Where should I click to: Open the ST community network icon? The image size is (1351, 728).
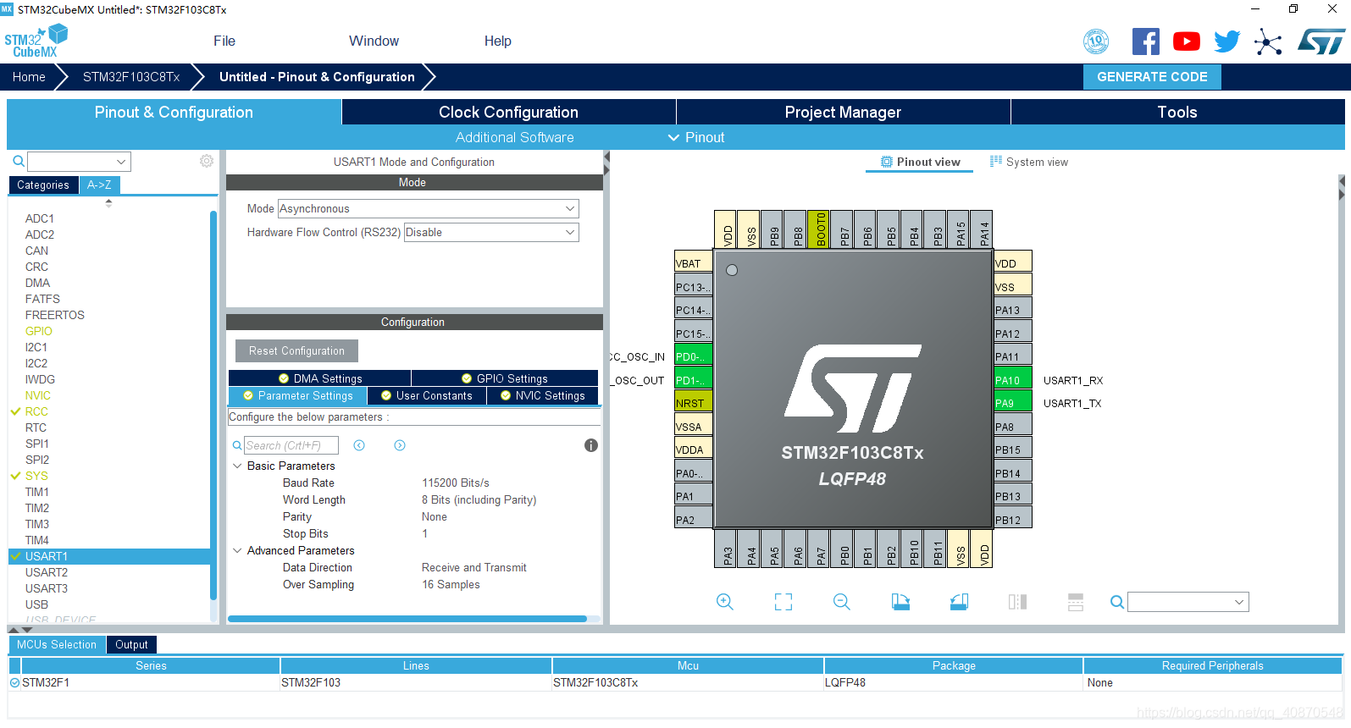(x=1268, y=41)
